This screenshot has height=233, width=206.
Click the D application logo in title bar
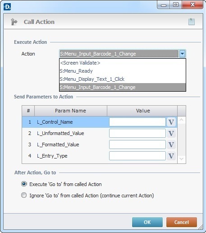coord(7,7)
